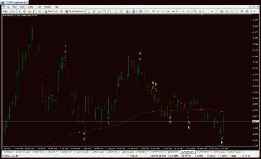Screen dimensions: 261x159
Task: Expand the Profiles dropdown arrow
Action: tap(15, 11)
